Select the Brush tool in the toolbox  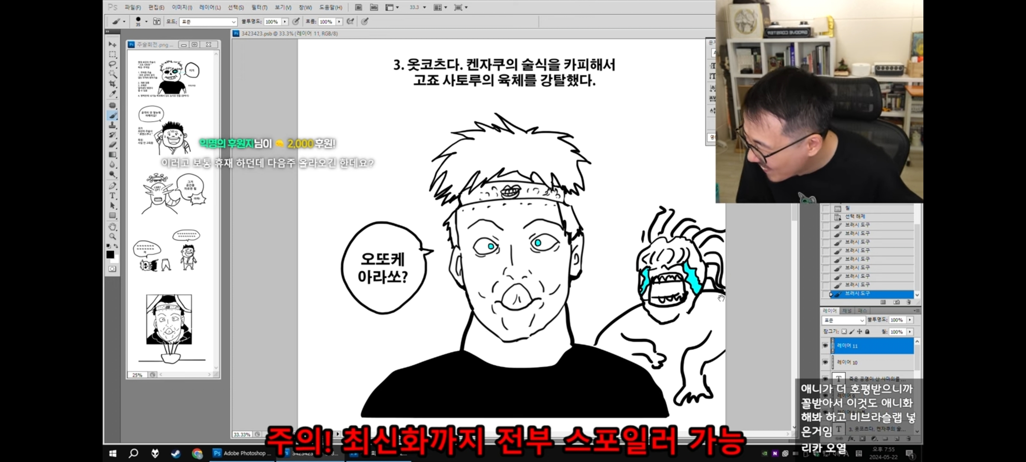tap(112, 115)
